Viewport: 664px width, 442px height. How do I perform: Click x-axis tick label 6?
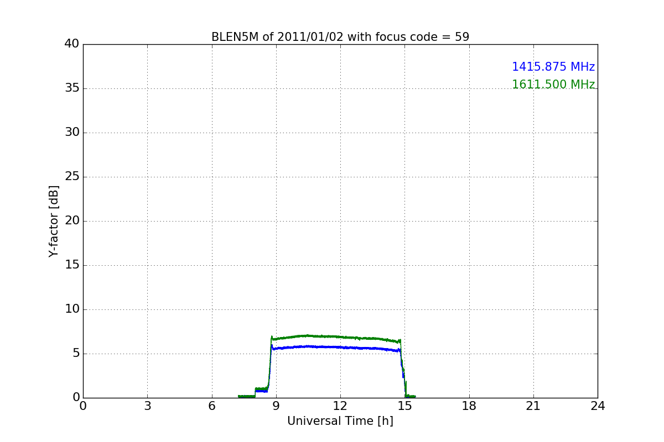tap(212, 406)
